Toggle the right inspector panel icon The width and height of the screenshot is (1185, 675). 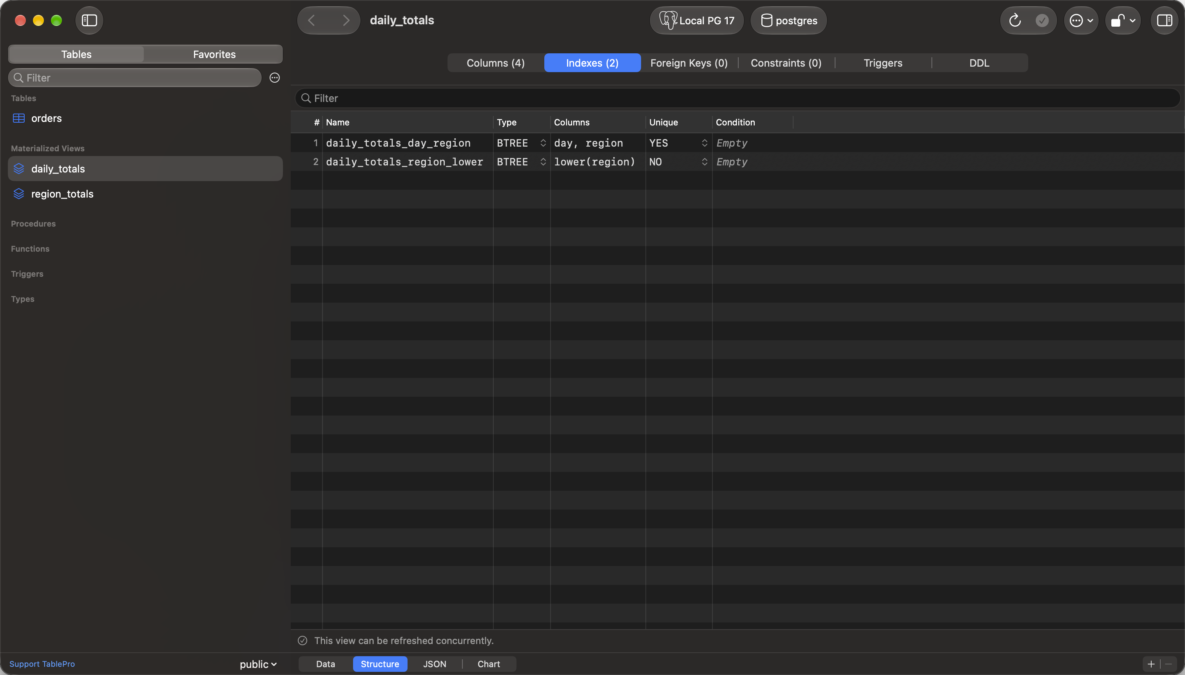point(1164,20)
